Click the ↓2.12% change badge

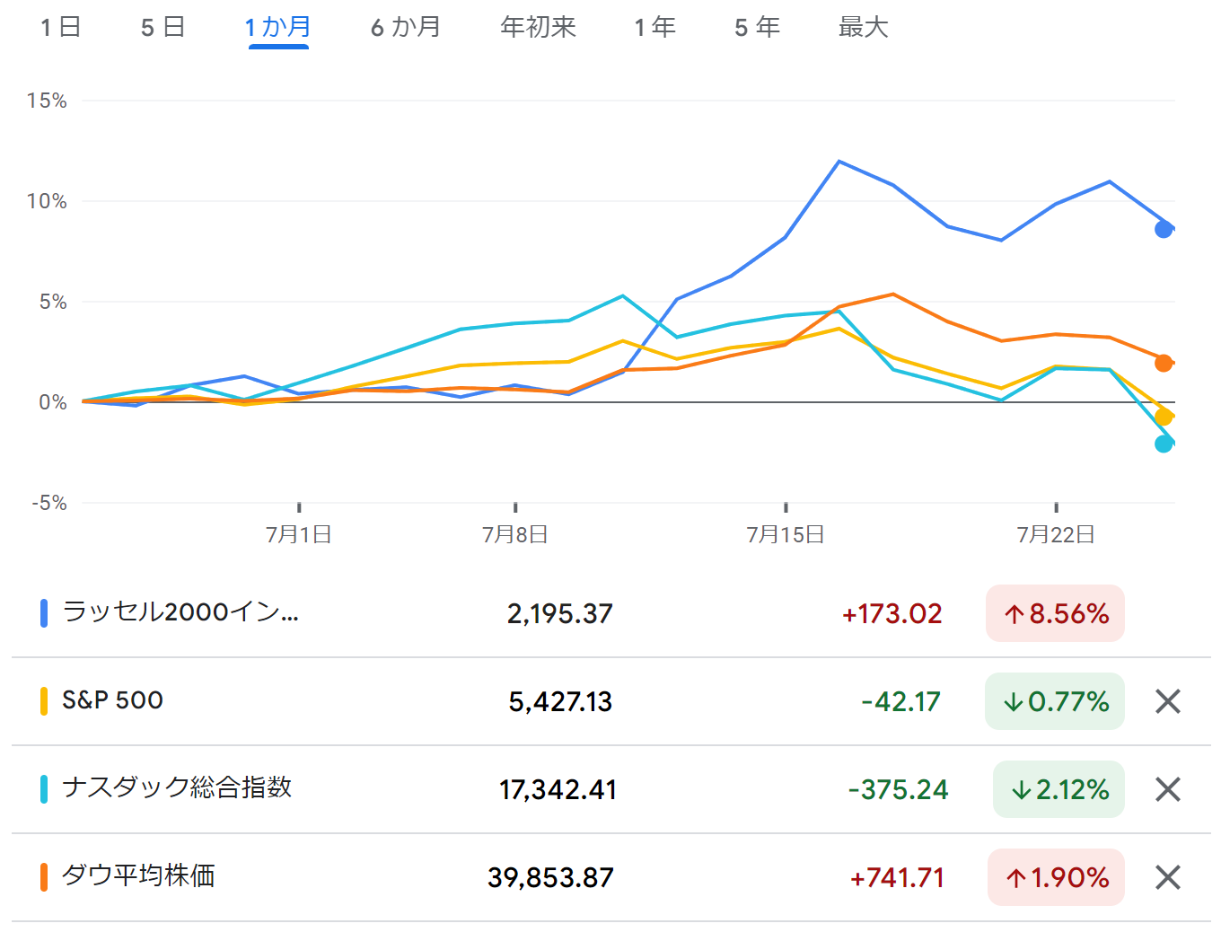coord(1058,789)
